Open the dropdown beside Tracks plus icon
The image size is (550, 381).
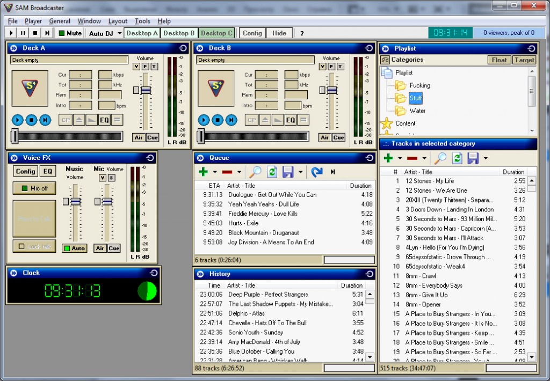(400, 158)
